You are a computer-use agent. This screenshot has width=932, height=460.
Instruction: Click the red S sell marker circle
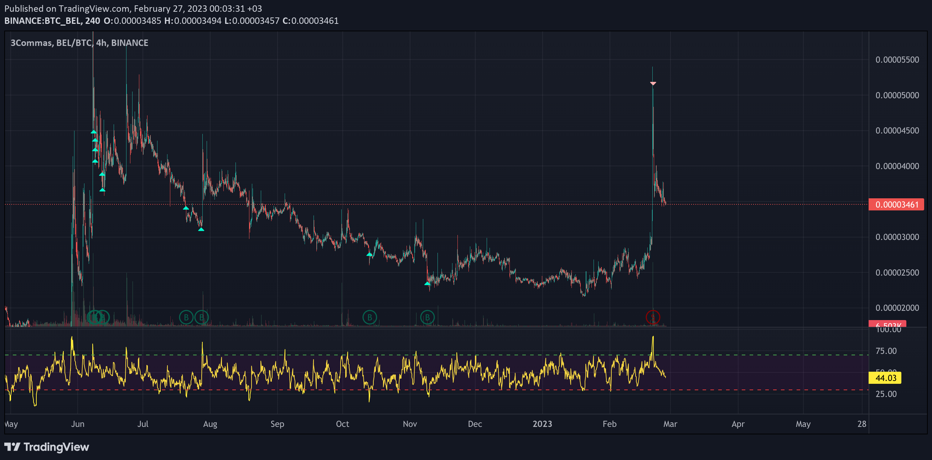[653, 318]
